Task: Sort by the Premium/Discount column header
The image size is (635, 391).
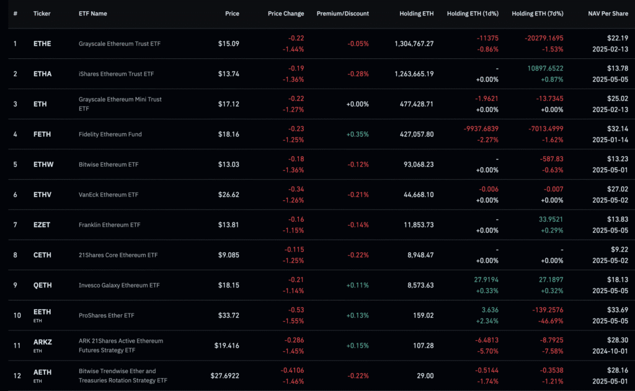Action: [x=342, y=14]
